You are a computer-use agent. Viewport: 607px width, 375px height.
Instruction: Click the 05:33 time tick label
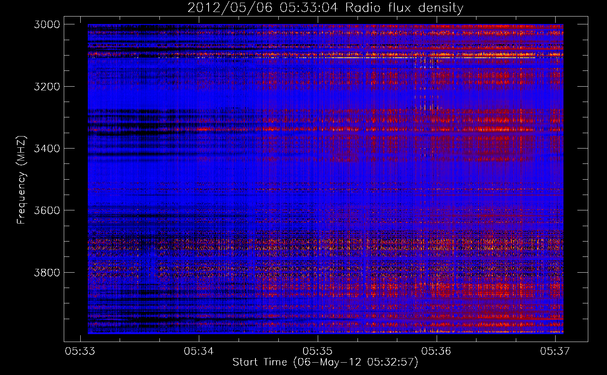pyautogui.click(x=80, y=351)
